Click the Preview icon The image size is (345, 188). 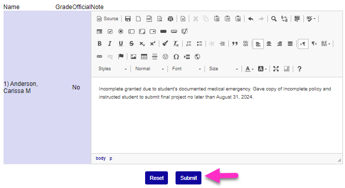click(x=160, y=19)
